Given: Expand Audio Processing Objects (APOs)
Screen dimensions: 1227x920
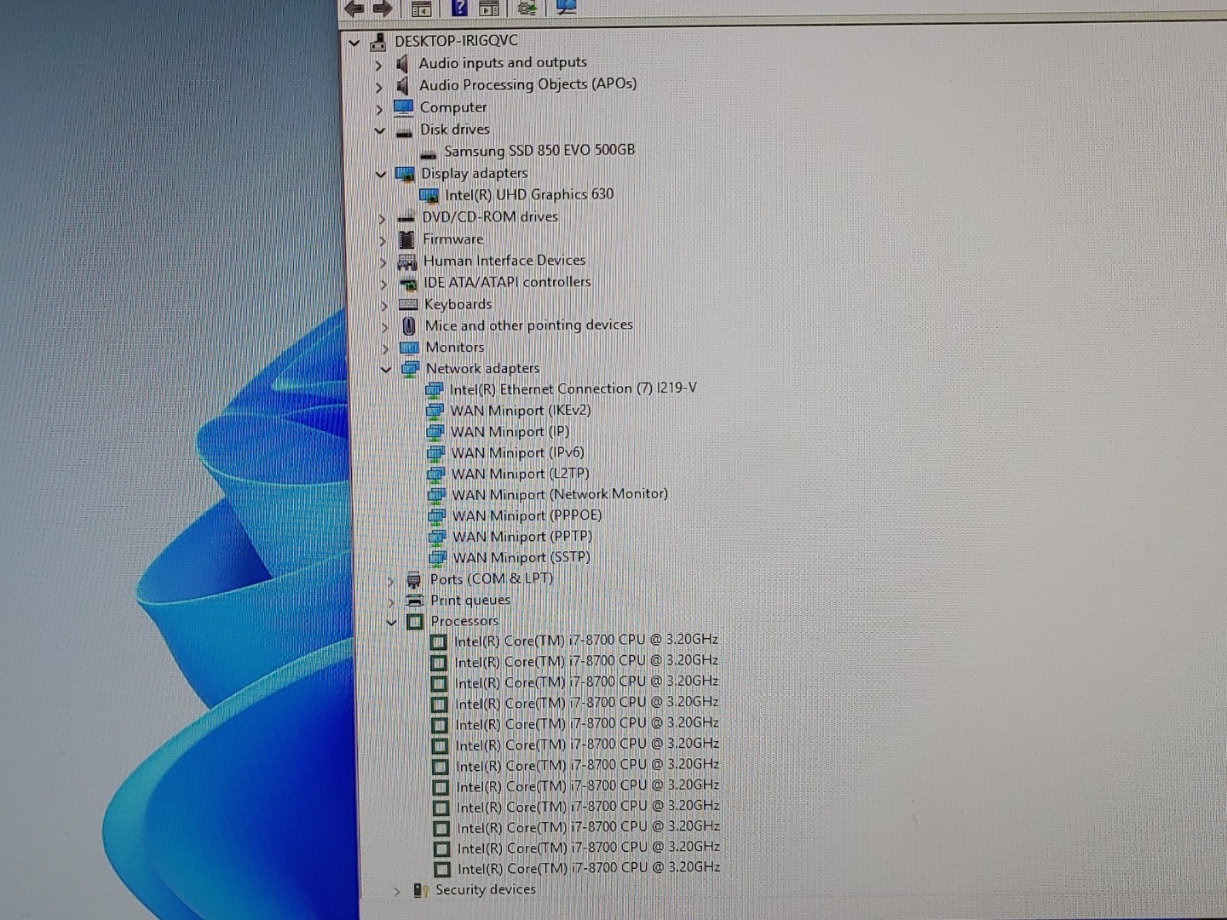Looking at the screenshot, I should pyautogui.click(x=380, y=87).
